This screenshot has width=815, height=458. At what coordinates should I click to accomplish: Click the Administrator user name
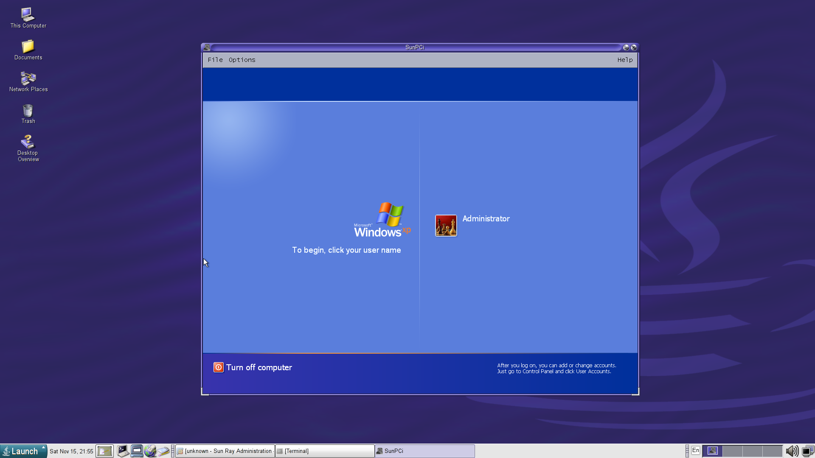486,219
